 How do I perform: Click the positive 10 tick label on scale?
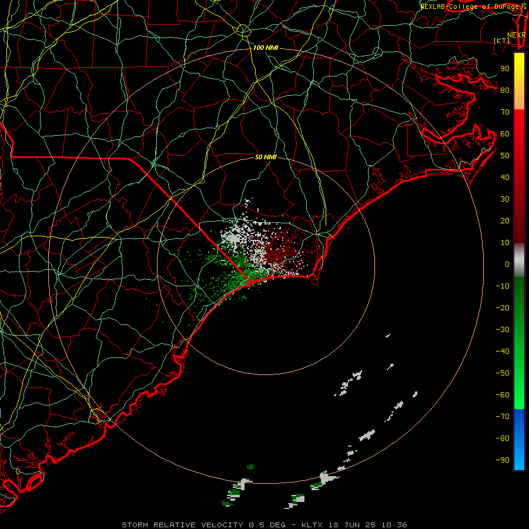pos(505,243)
